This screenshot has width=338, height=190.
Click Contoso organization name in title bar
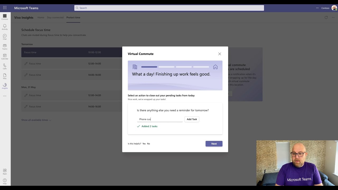coord(325,8)
